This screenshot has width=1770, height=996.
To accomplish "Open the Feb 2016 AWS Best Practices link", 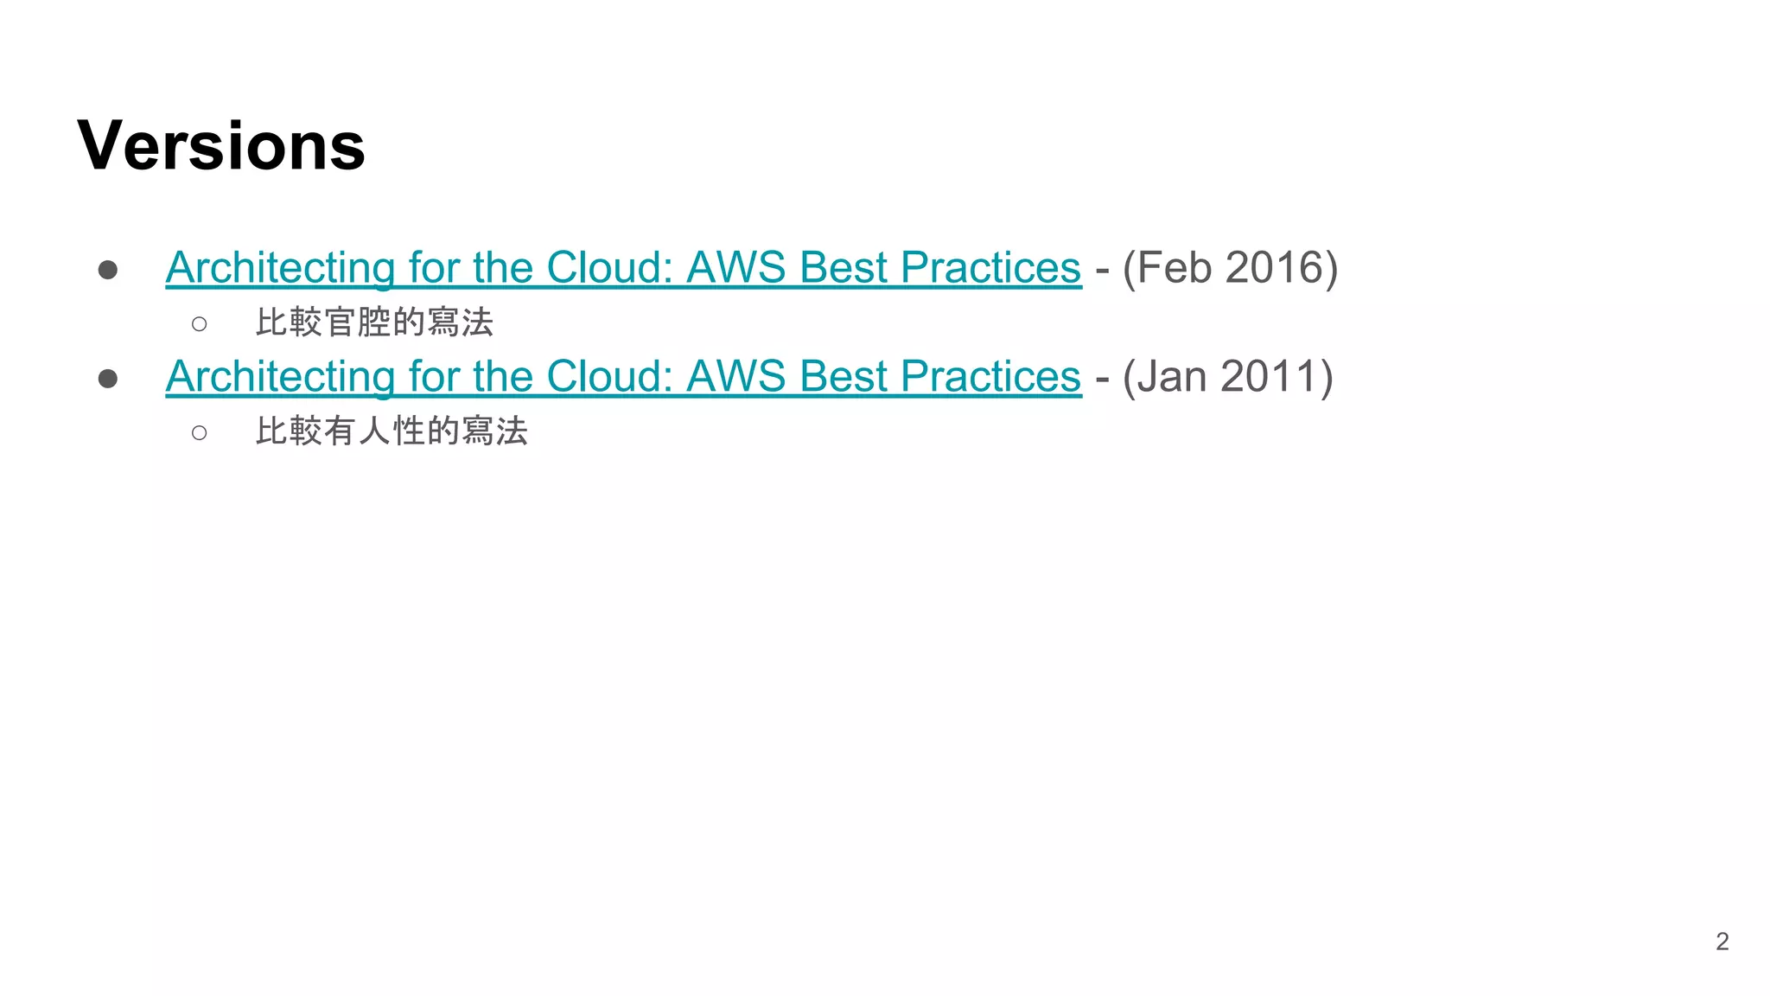I will [x=622, y=267].
